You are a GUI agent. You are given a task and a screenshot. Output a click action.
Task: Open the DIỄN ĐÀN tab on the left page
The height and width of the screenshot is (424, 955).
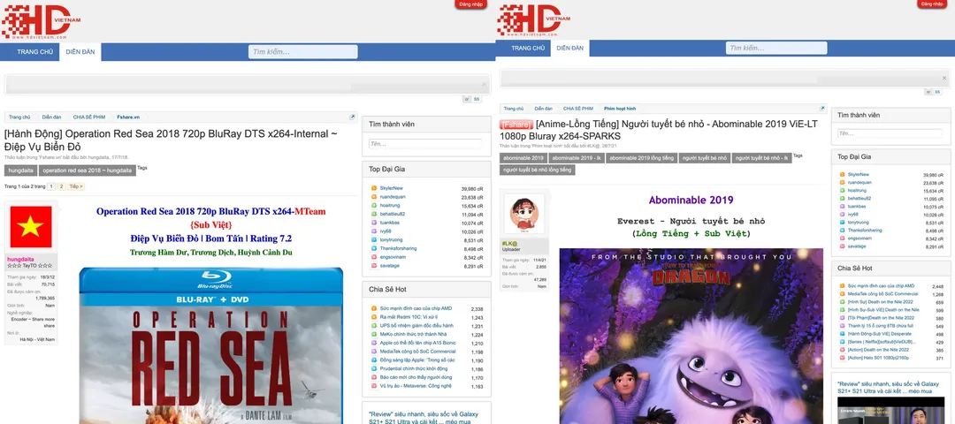pos(80,52)
